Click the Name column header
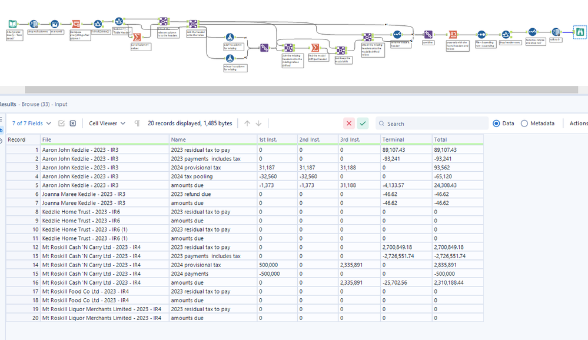The image size is (588, 340). point(213,139)
